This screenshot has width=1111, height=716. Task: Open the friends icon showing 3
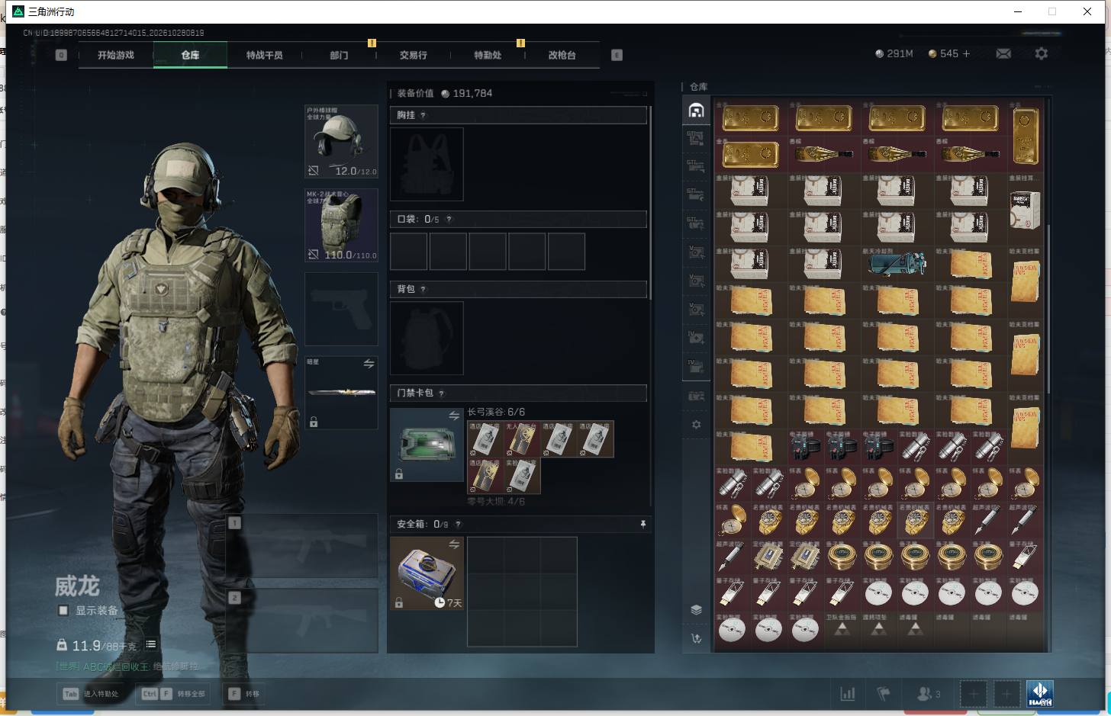pos(928,694)
